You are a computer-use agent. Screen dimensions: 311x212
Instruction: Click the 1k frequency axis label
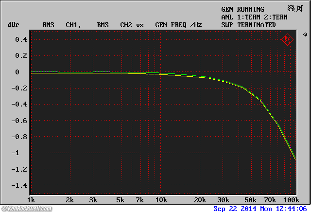[x=31, y=200]
